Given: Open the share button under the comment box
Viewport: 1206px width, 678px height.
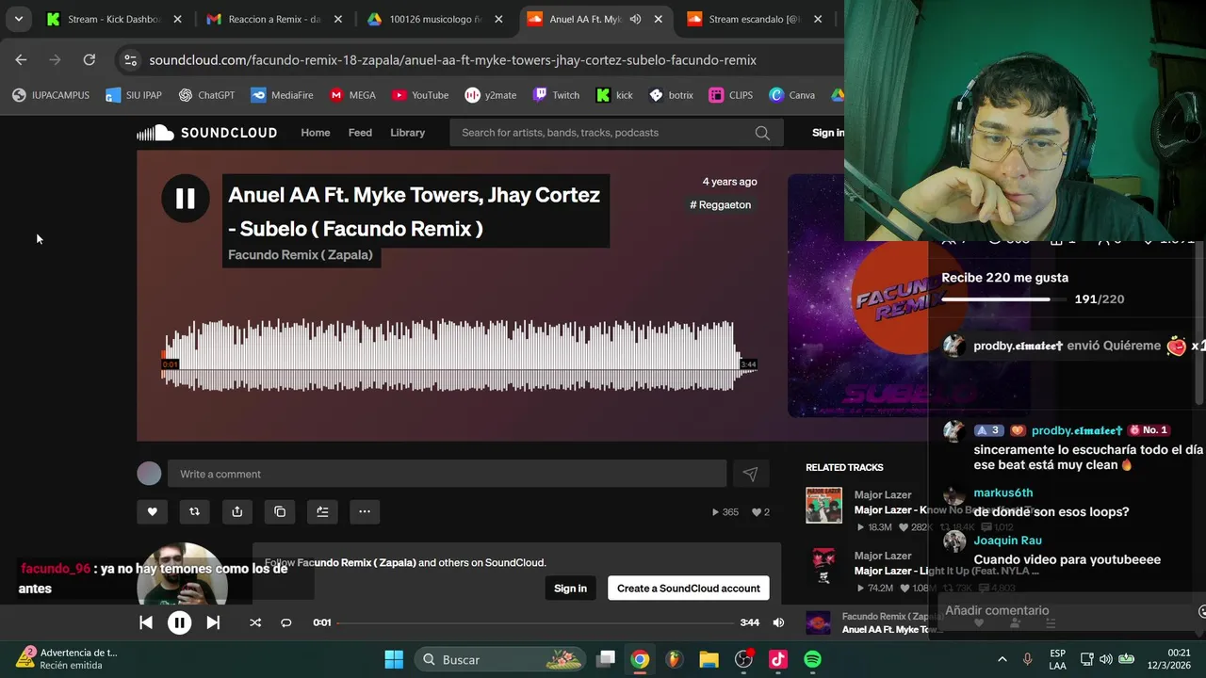Looking at the screenshot, I should coord(236,511).
